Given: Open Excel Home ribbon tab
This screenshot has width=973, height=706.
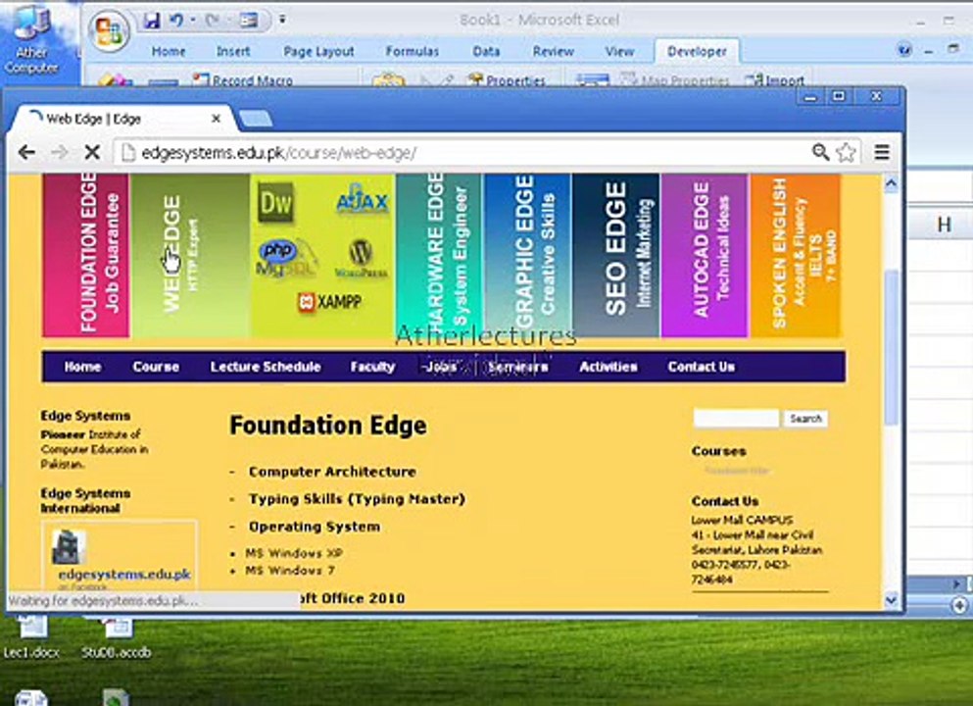Looking at the screenshot, I should [169, 52].
